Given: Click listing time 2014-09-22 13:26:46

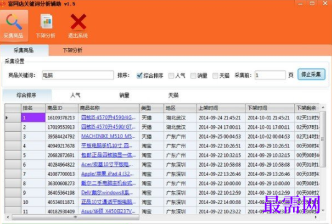Looking at the screenshot, I should click(219, 174).
